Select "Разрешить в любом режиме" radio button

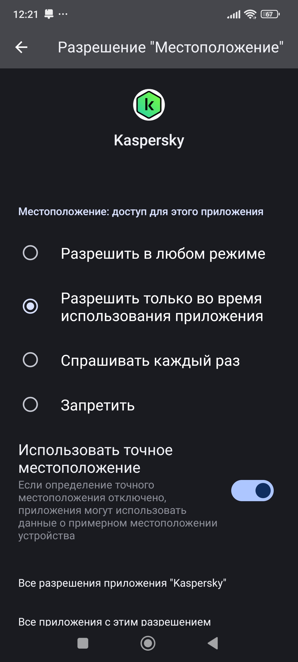click(x=30, y=253)
